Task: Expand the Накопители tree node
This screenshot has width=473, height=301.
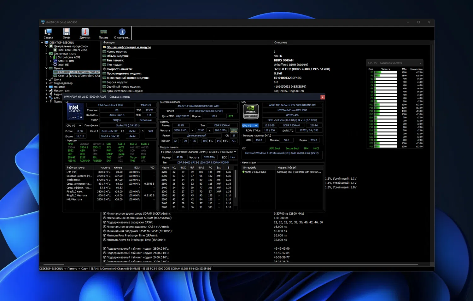Action: click(46, 90)
